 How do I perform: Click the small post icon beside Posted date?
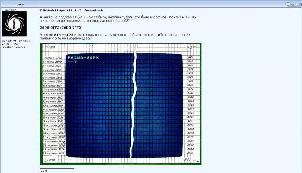[41, 11]
